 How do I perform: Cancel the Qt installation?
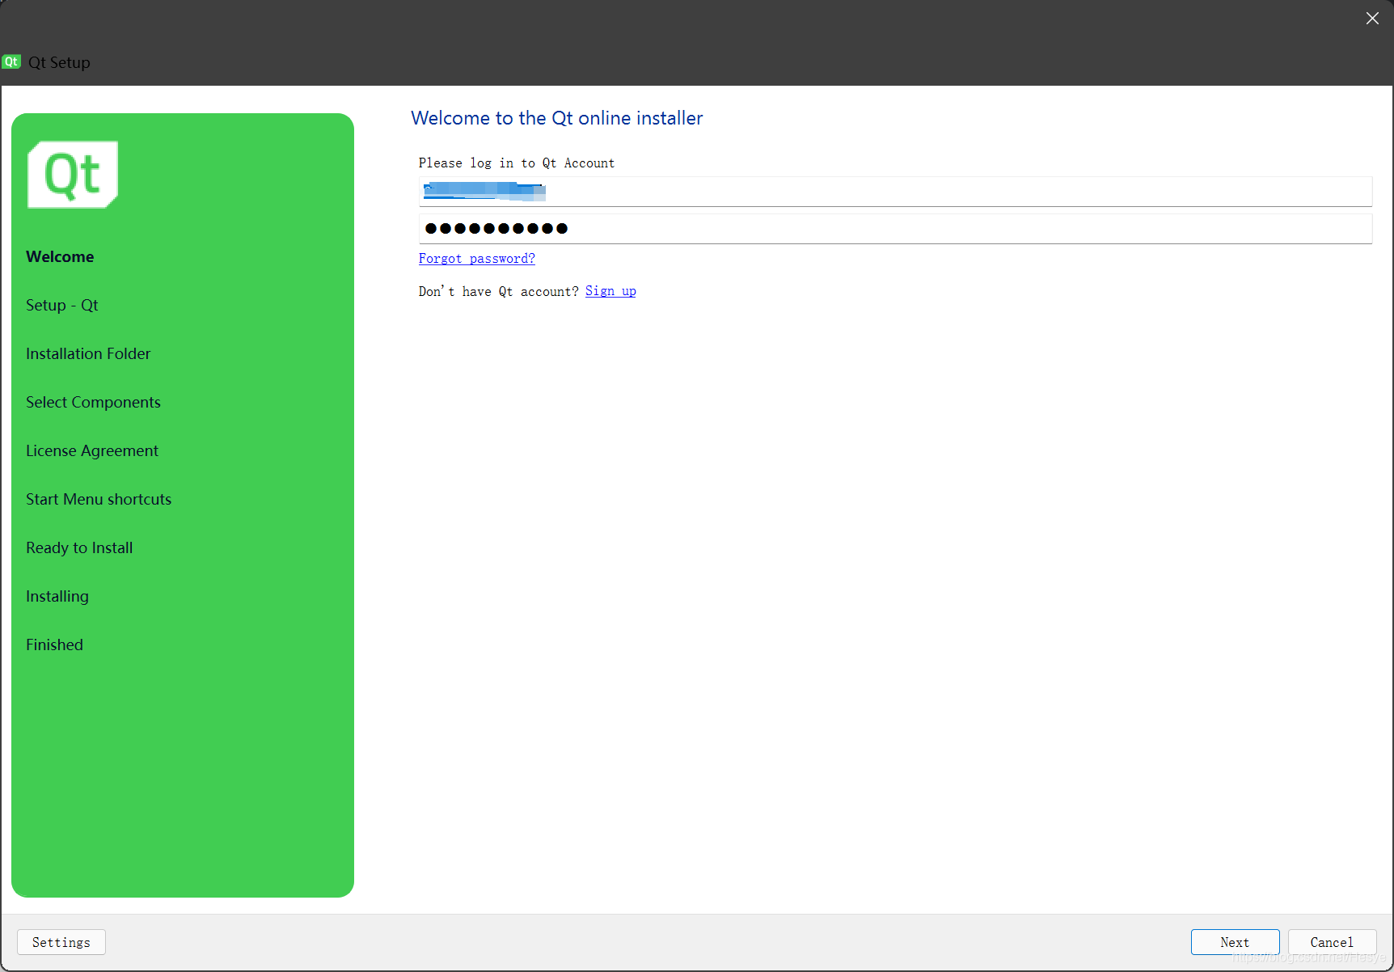tap(1332, 942)
